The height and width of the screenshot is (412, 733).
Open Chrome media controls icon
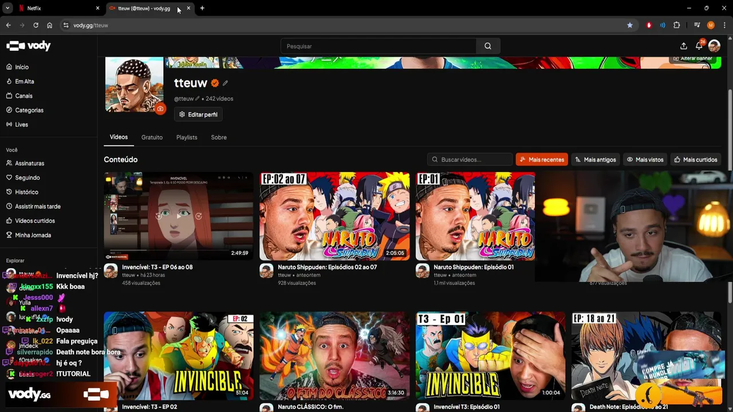(x=697, y=25)
